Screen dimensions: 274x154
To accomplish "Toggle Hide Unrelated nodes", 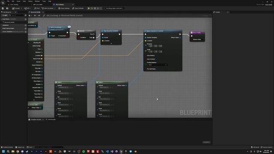I will [x=48, y=8].
